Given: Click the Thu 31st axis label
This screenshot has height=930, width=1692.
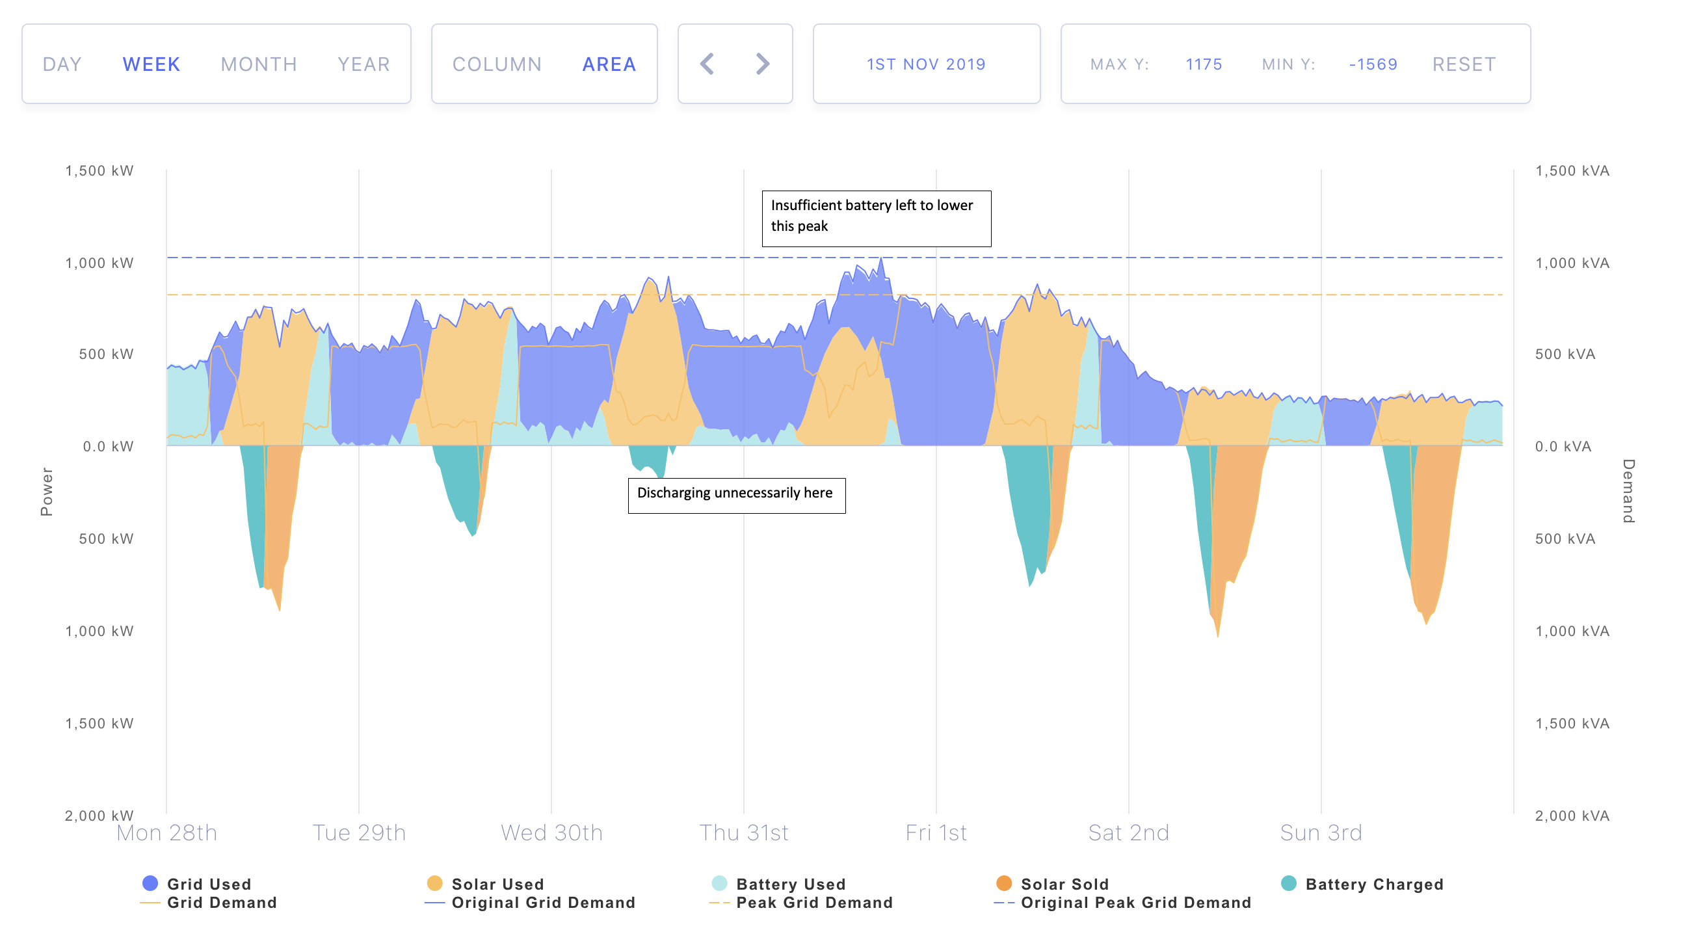Looking at the screenshot, I should coord(744,832).
